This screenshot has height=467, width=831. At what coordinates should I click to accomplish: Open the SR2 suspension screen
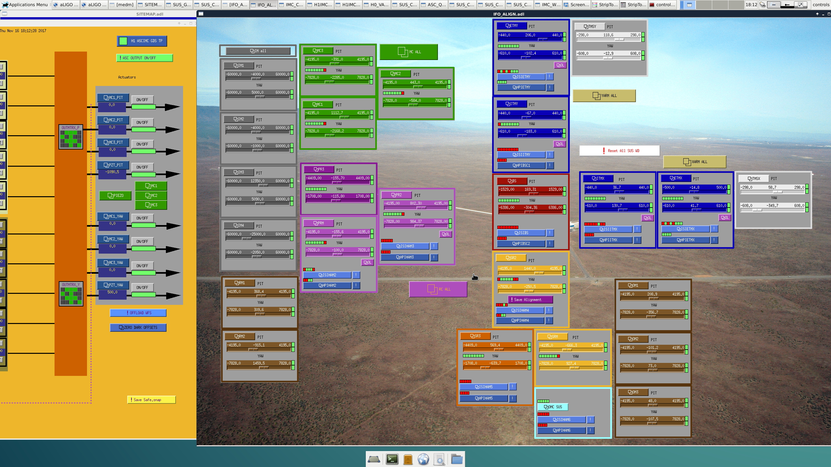click(511, 258)
